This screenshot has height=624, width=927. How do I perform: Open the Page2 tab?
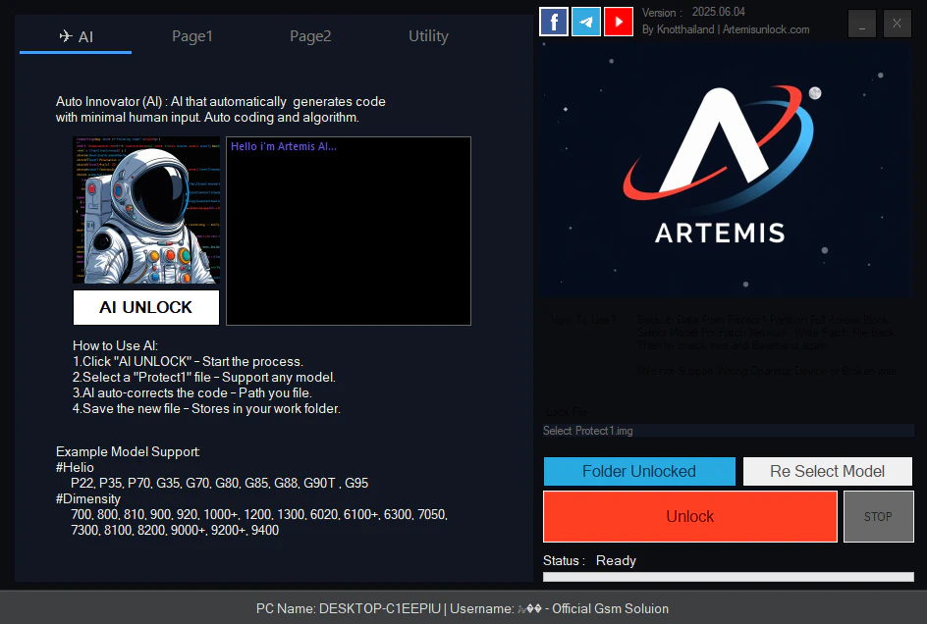(x=310, y=36)
